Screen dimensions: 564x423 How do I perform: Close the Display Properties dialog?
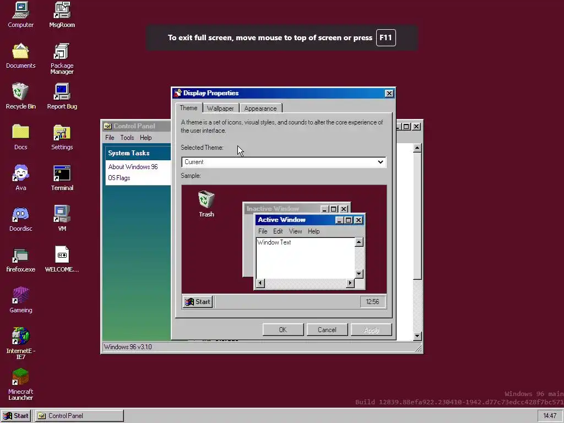389,94
